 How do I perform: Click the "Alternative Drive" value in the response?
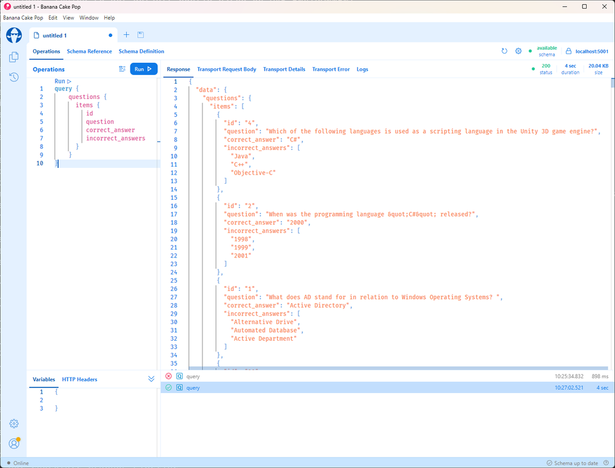point(263,322)
